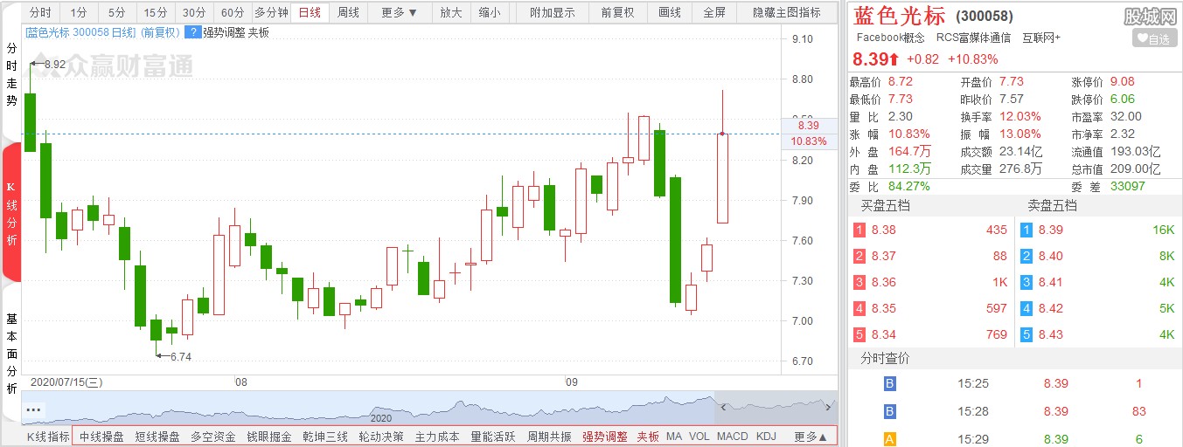Select the 中线操盘 indicator
The height and width of the screenshot is (447, 1183).
click(101, 437)
